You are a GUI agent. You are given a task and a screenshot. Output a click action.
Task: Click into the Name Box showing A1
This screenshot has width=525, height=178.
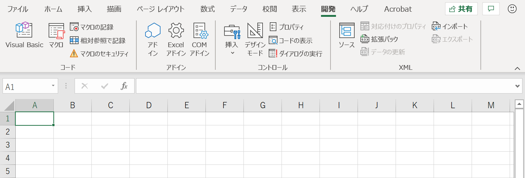26,86
